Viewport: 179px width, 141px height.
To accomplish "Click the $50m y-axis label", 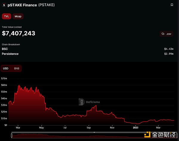I will [x=4, y=92].
